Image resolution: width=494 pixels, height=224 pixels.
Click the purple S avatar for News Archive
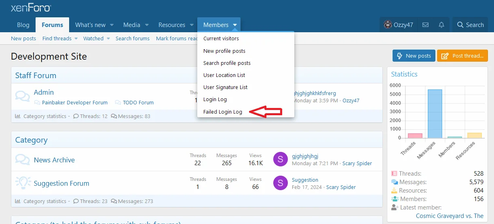click(280, 159)
